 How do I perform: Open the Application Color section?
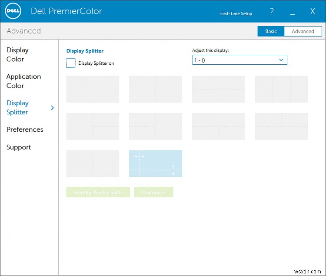23,81
